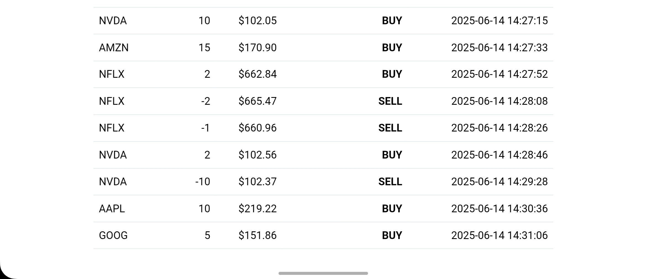
Task: Select the -10 quantity cell
Action: click(x=202, y=182)
